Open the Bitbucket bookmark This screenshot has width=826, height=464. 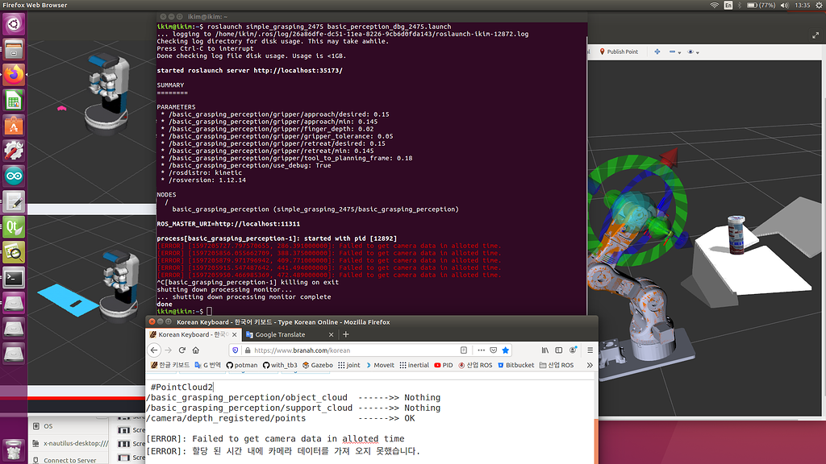click(x=515, y=365)
